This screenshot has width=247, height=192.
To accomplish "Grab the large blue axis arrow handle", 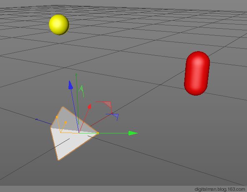I will coord(71,85).
